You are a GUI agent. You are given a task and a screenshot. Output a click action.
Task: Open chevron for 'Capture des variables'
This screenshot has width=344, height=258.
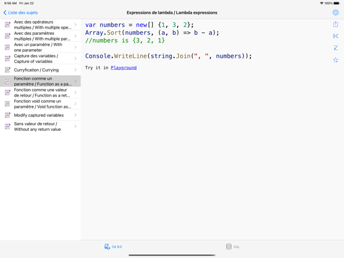(x=75, y=59)
